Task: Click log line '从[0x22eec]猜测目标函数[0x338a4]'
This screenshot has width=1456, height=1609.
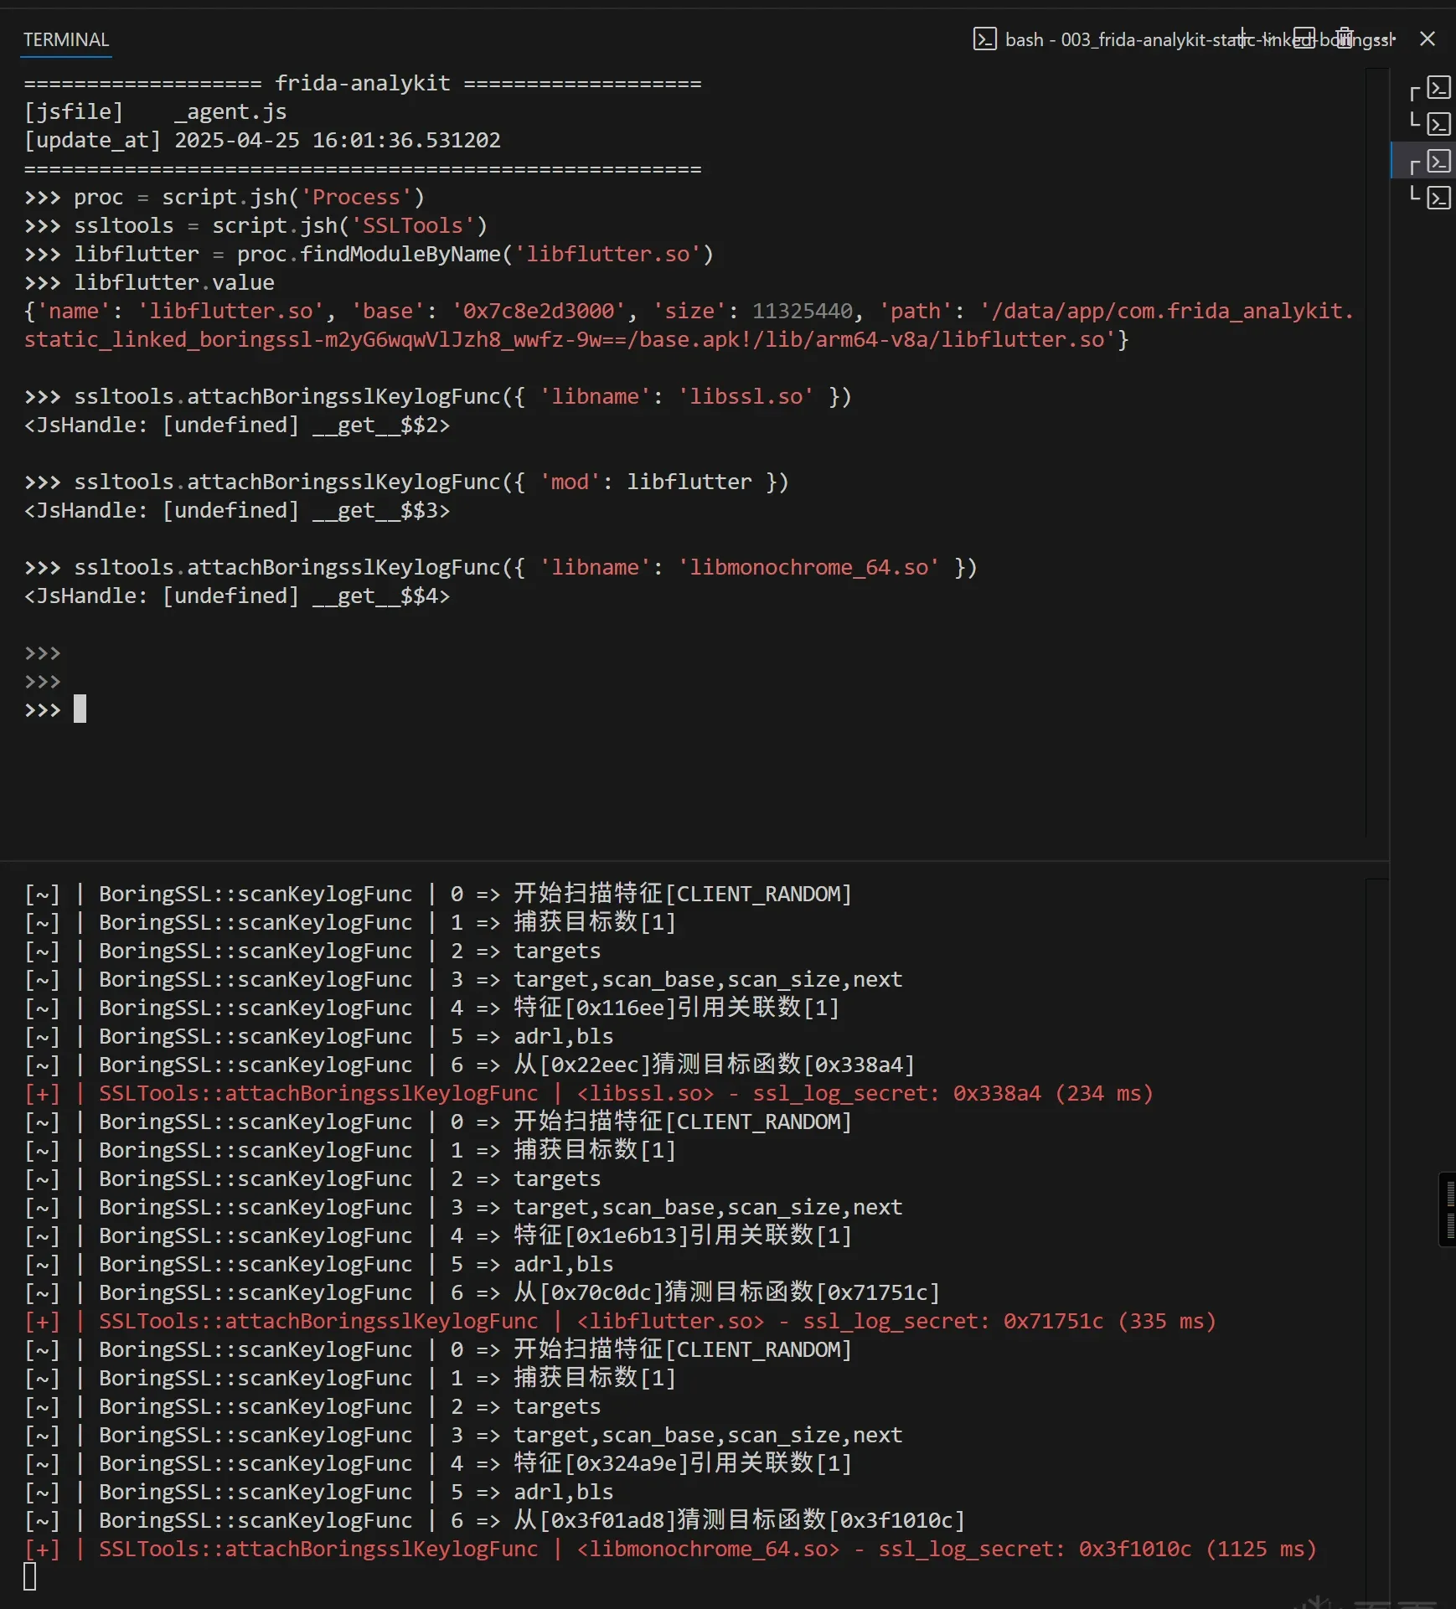Action: tap(714, 1064)
